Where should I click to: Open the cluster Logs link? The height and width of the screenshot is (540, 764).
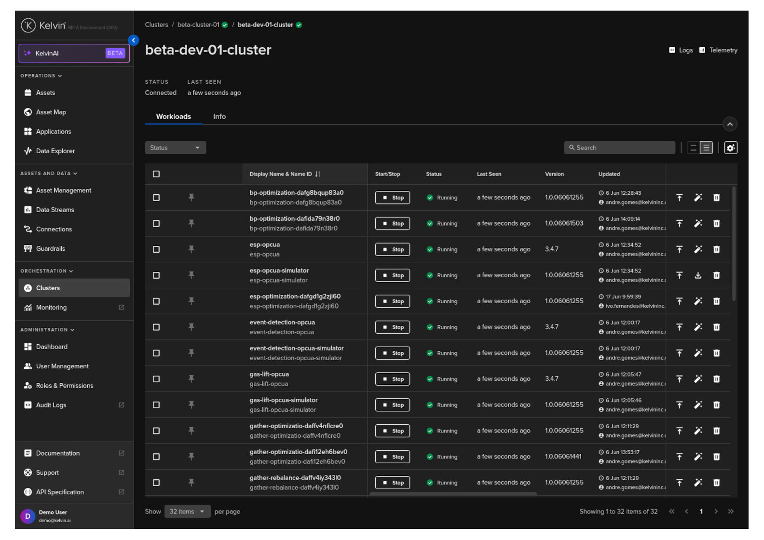point(681,50)
